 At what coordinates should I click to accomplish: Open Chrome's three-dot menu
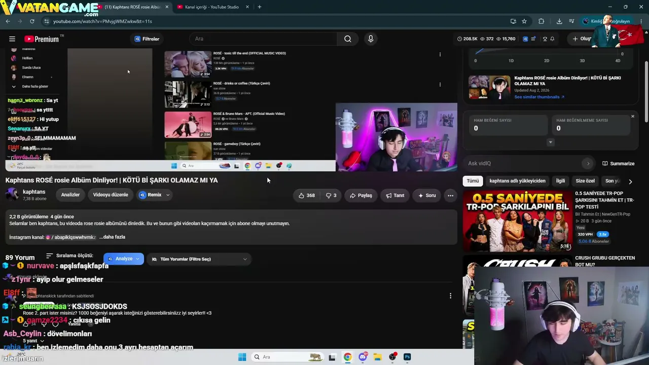point(642,21)
